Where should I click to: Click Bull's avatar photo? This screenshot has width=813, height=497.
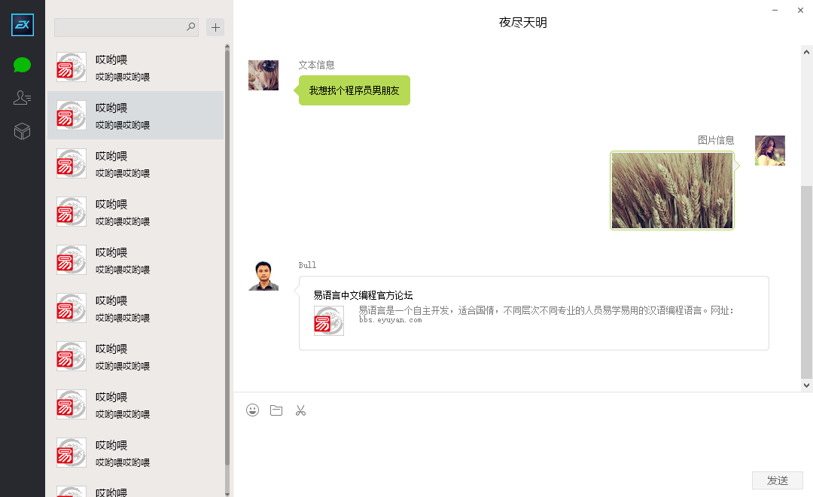(x=263, y=276)
